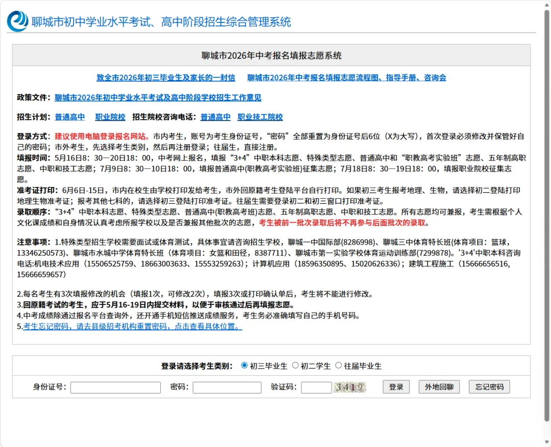The image size is (551, 447).
Task: Open the 职业院校 enrollment plan link
Action: click(x=110, y=117)
